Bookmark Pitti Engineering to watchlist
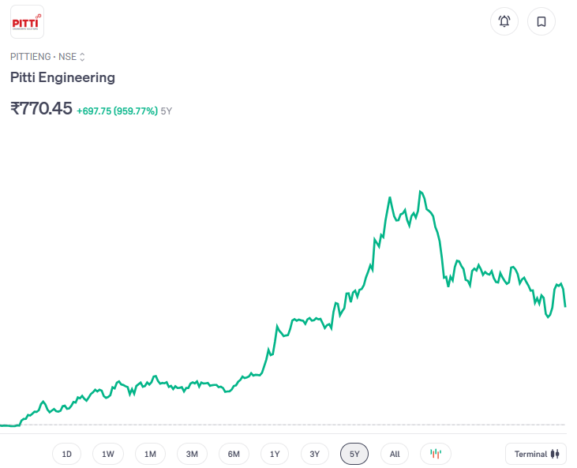This screenshot has width=577, height=468. point(541,21)
